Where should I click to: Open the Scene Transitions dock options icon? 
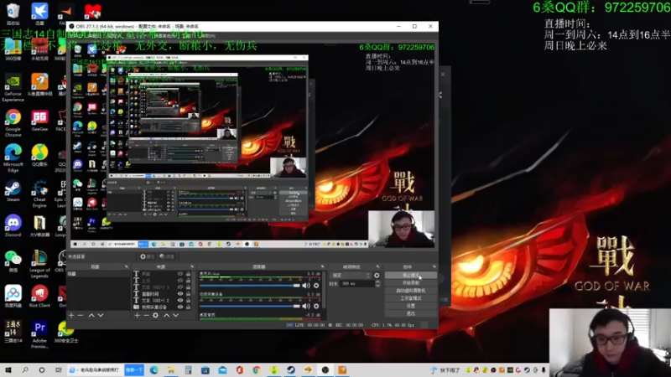click(377, 266)
